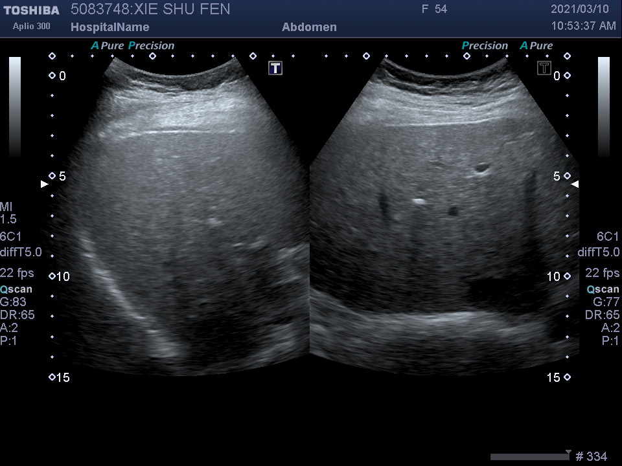Toggle the left Qscan indicator
This screenshot has width=622, height=466.
pos(16,289)
